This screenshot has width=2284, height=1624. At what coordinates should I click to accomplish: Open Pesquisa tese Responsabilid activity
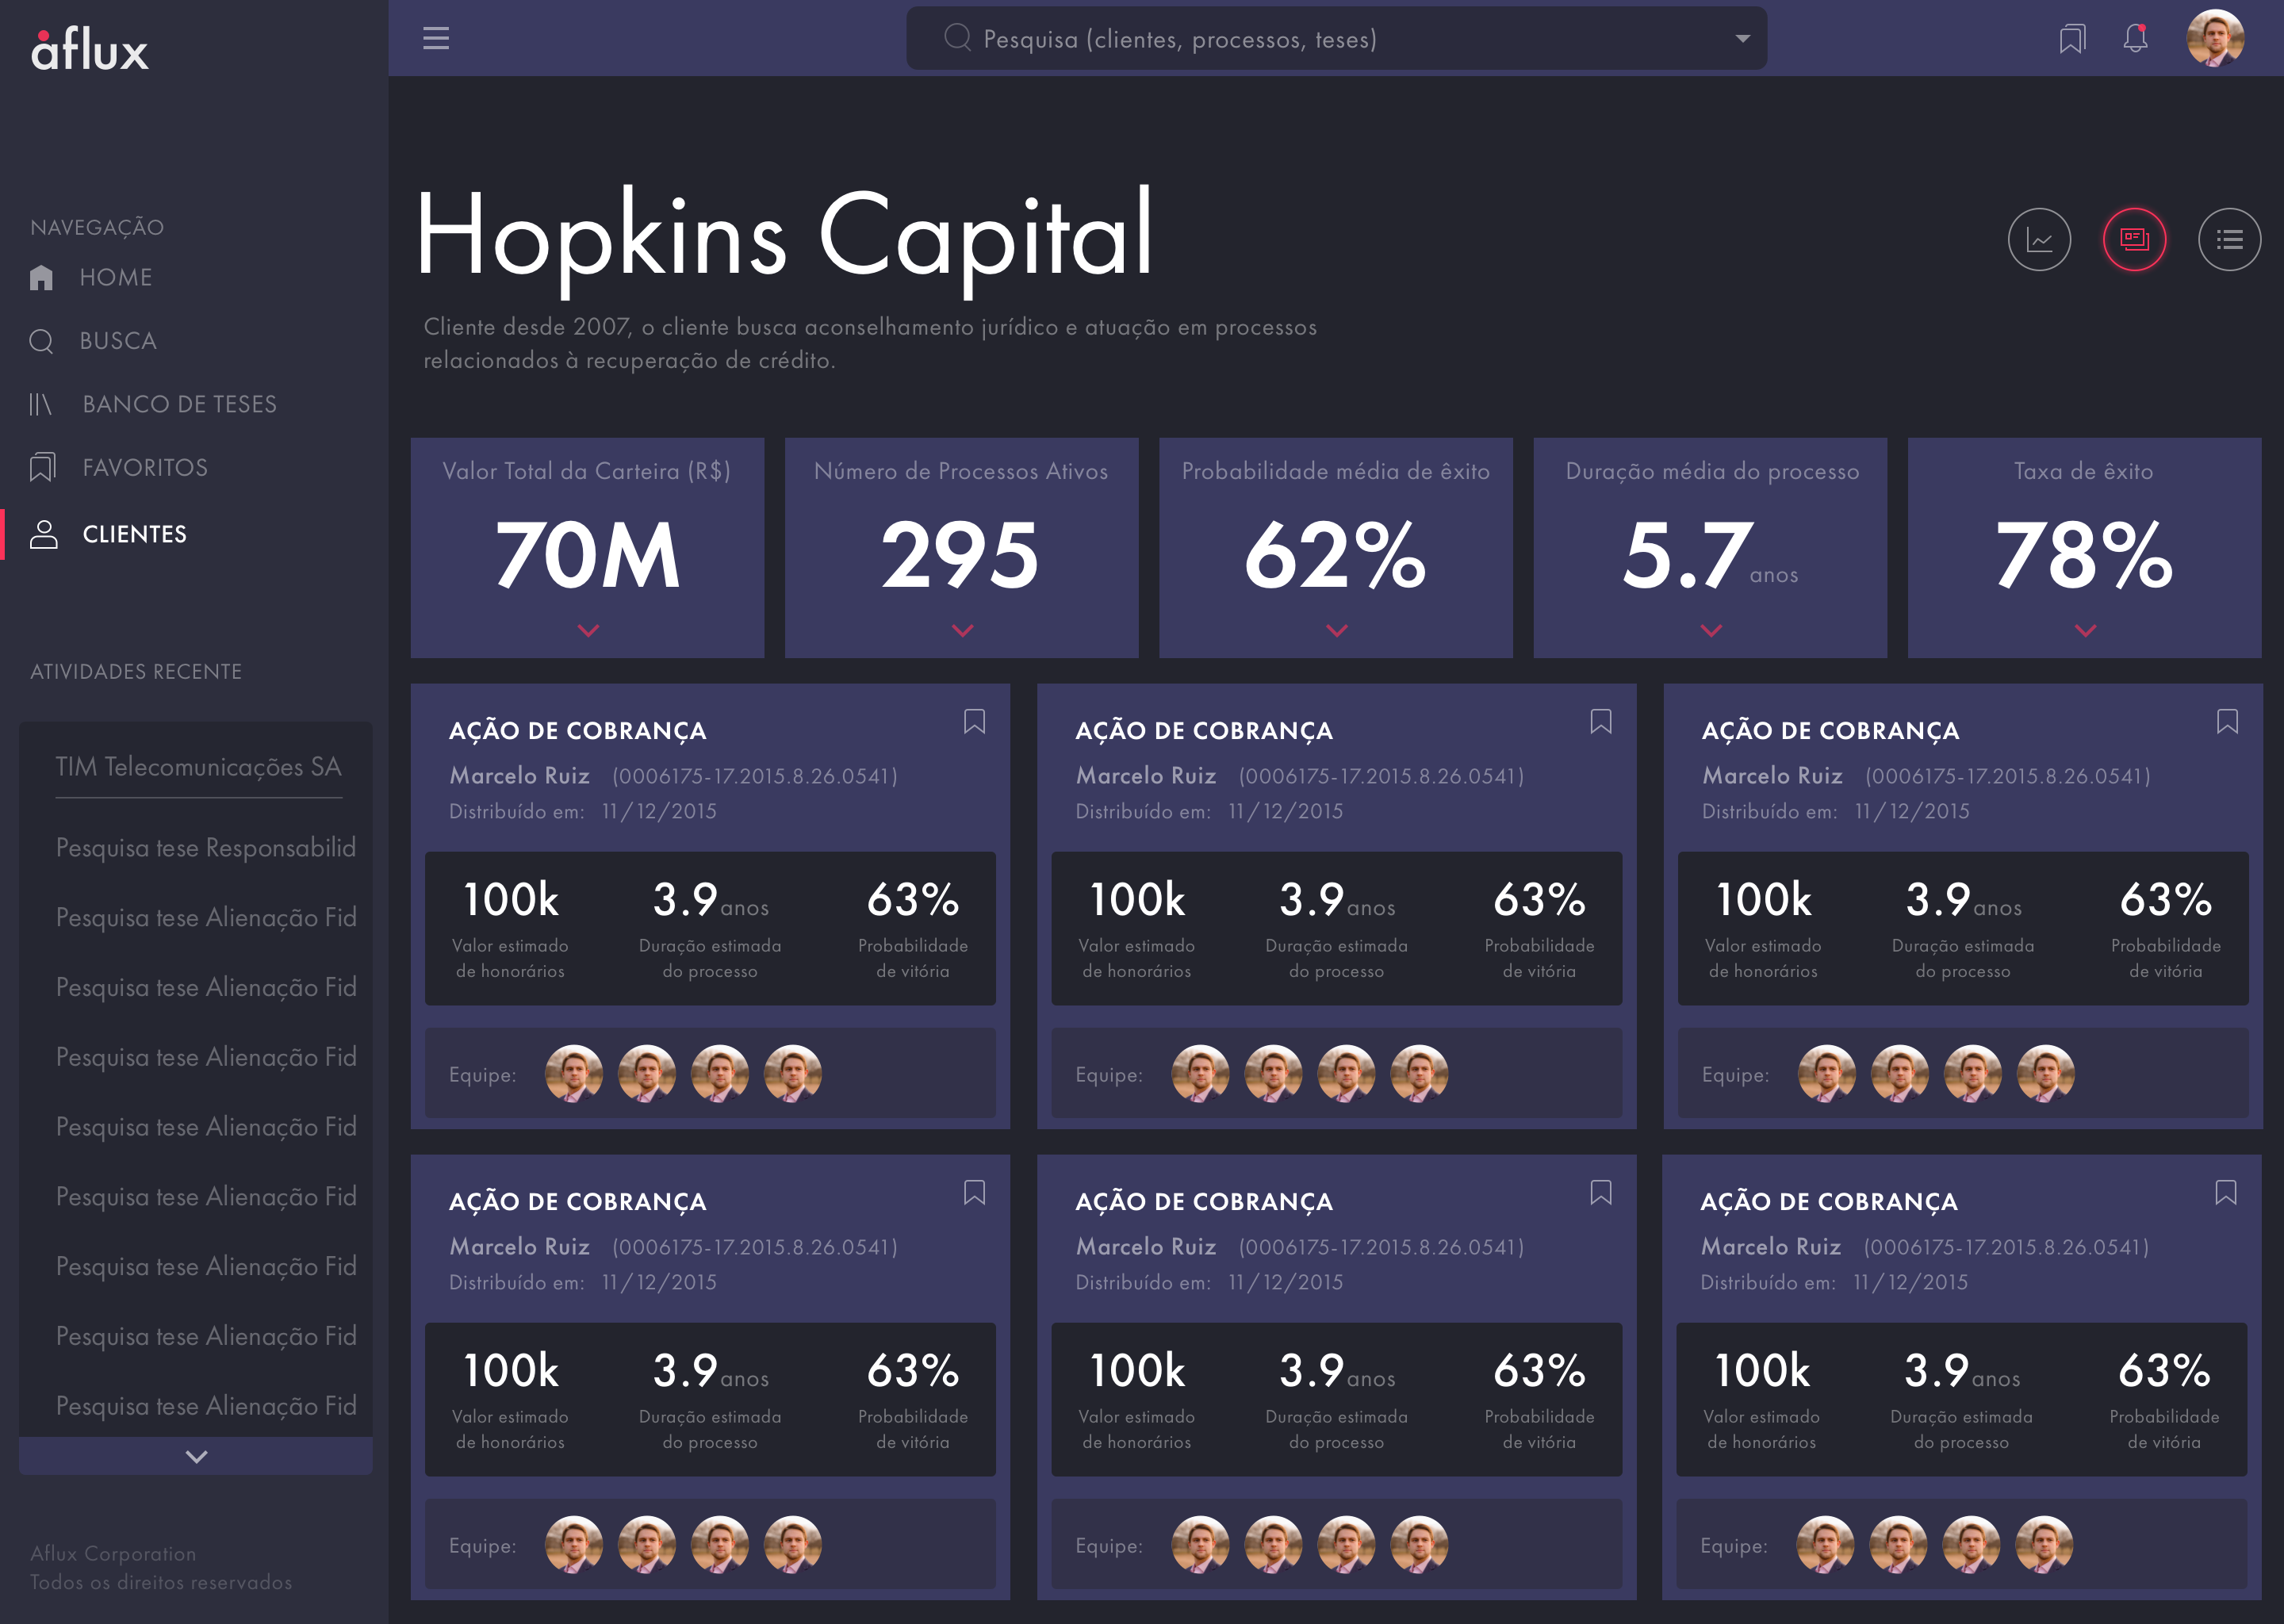205,848
